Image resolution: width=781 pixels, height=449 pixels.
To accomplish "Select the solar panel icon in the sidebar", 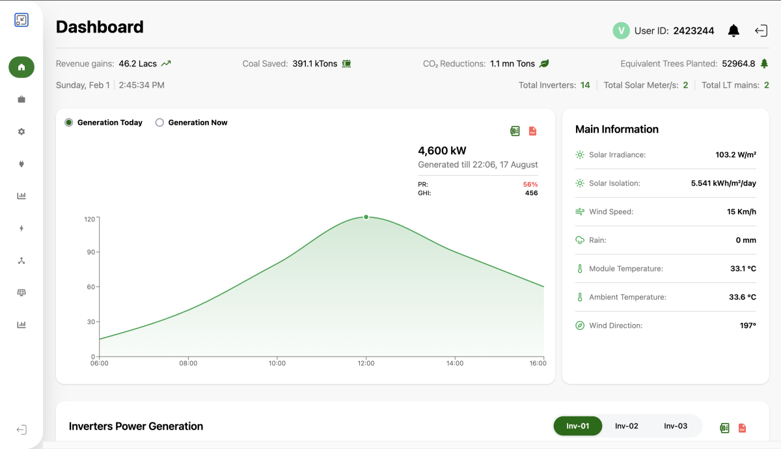I will (x=21, y=293).
